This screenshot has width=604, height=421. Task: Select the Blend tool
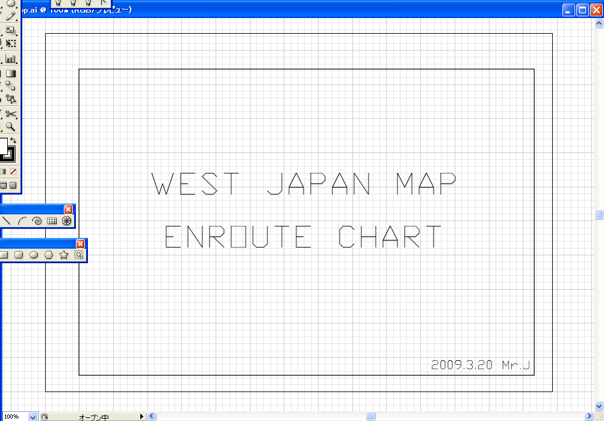point(11,86)
